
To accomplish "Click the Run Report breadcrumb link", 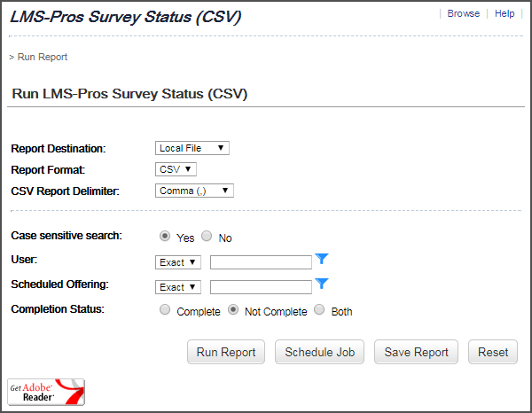I will [x=42, y=57].
